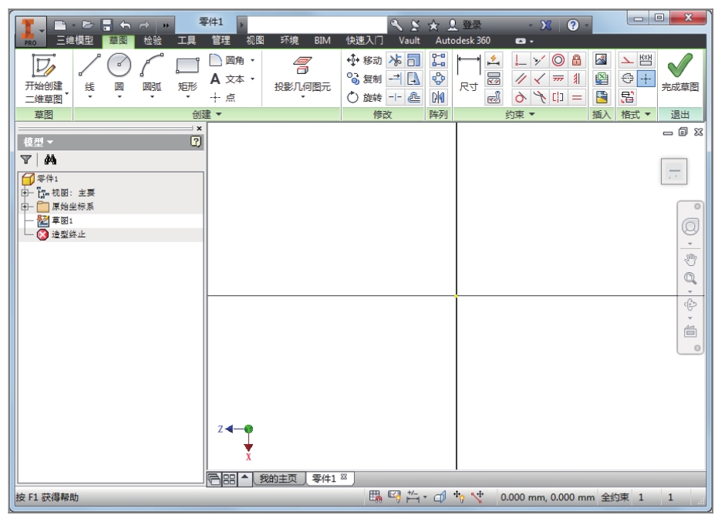Image resolution: width=718 pixels, height=518 pixels.
Task: Activate the Trim scissors tool
Action: pos(395,60)
